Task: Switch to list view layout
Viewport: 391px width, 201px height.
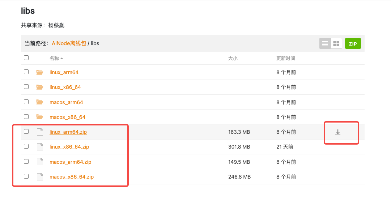Action: (x=325, y=44)
